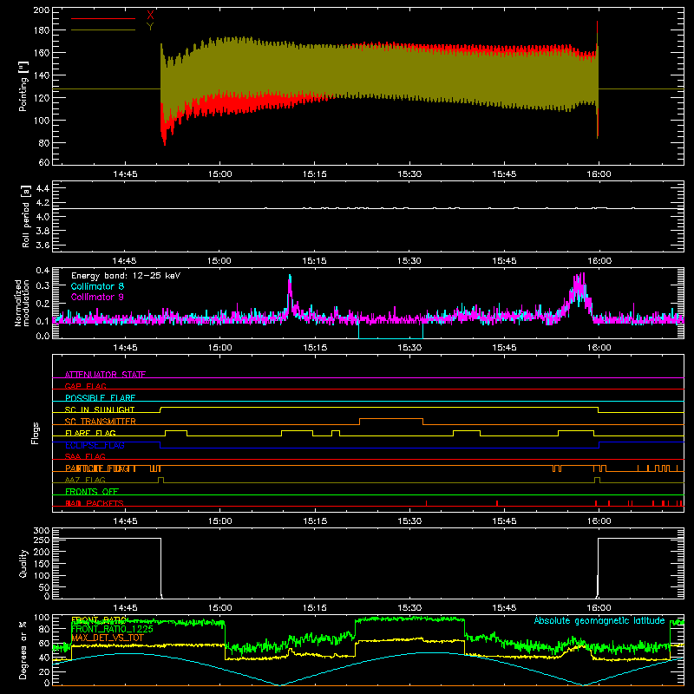
Task: Select the POSSIBLE_FLARE label
Action: pyautogui.click(x=100, y=398)
